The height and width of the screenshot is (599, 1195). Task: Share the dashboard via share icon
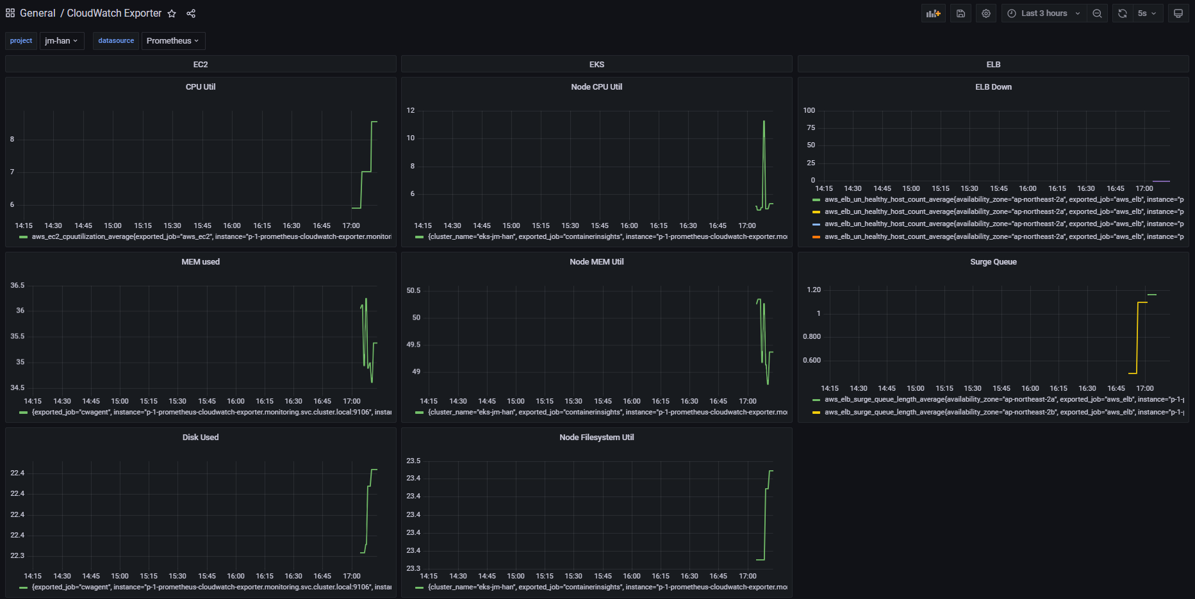pos(191,13)
